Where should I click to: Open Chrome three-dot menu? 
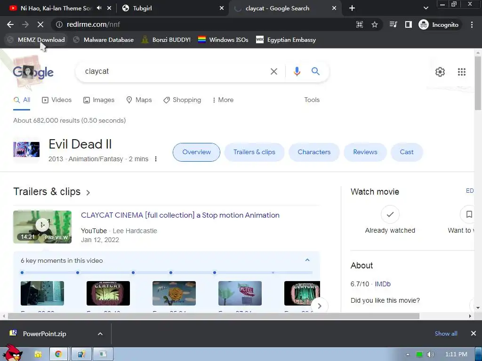point(472,24)
